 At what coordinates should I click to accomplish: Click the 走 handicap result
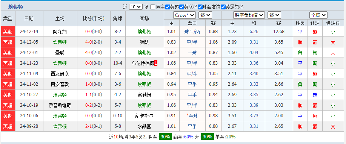tap(315, 95)
